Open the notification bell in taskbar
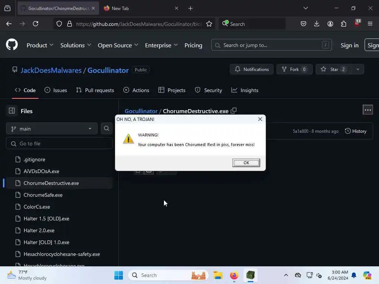This screenshot has height=284, width=379. (x=354, y=275)
